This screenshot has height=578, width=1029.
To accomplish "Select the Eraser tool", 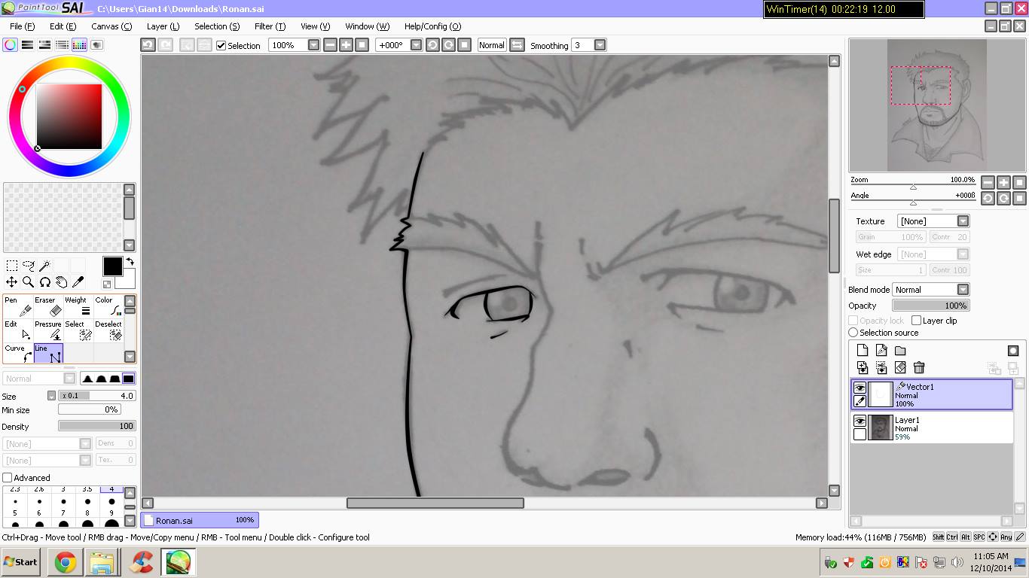I will (x=48, y=306).
